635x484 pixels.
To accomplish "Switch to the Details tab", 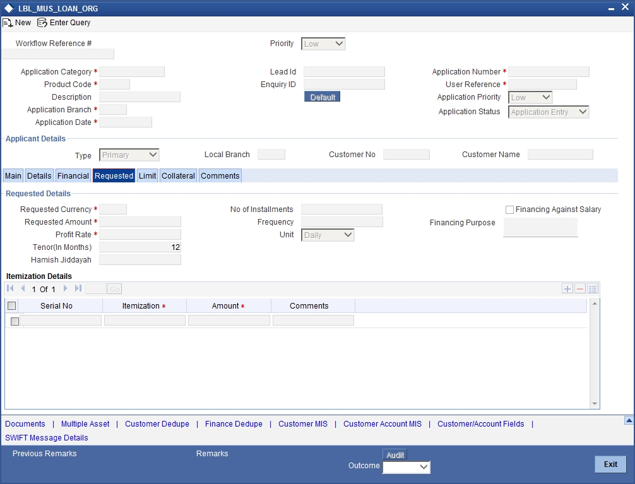I will 39,176.
